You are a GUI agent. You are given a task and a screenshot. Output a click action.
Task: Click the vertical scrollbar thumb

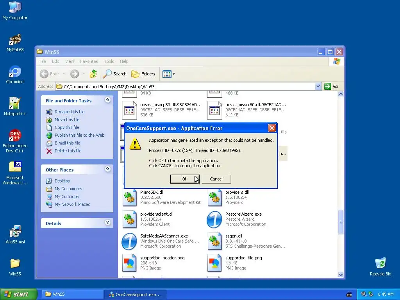(341, 222)
